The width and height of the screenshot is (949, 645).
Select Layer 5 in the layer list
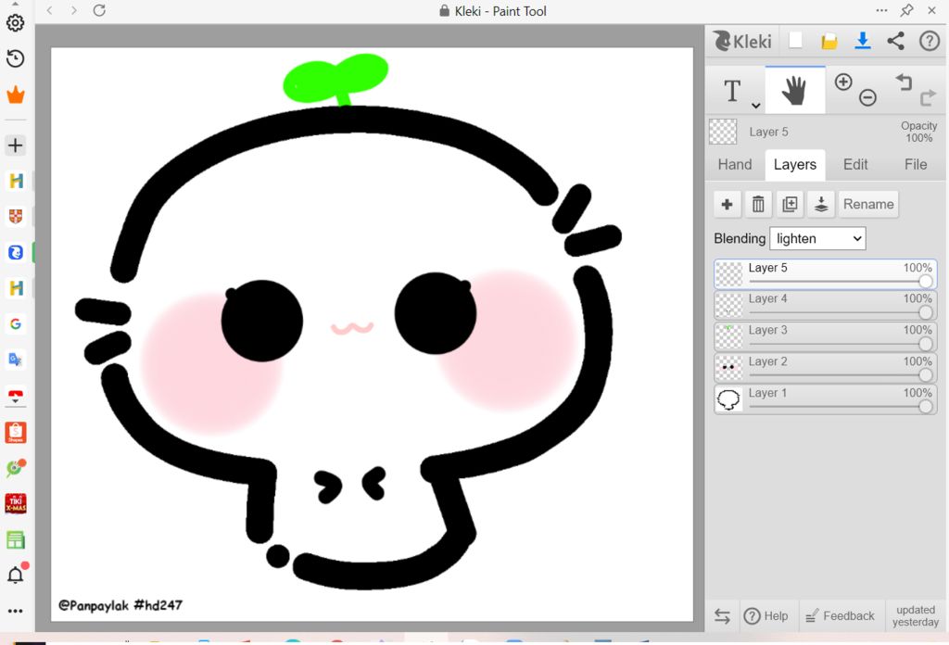826,274
